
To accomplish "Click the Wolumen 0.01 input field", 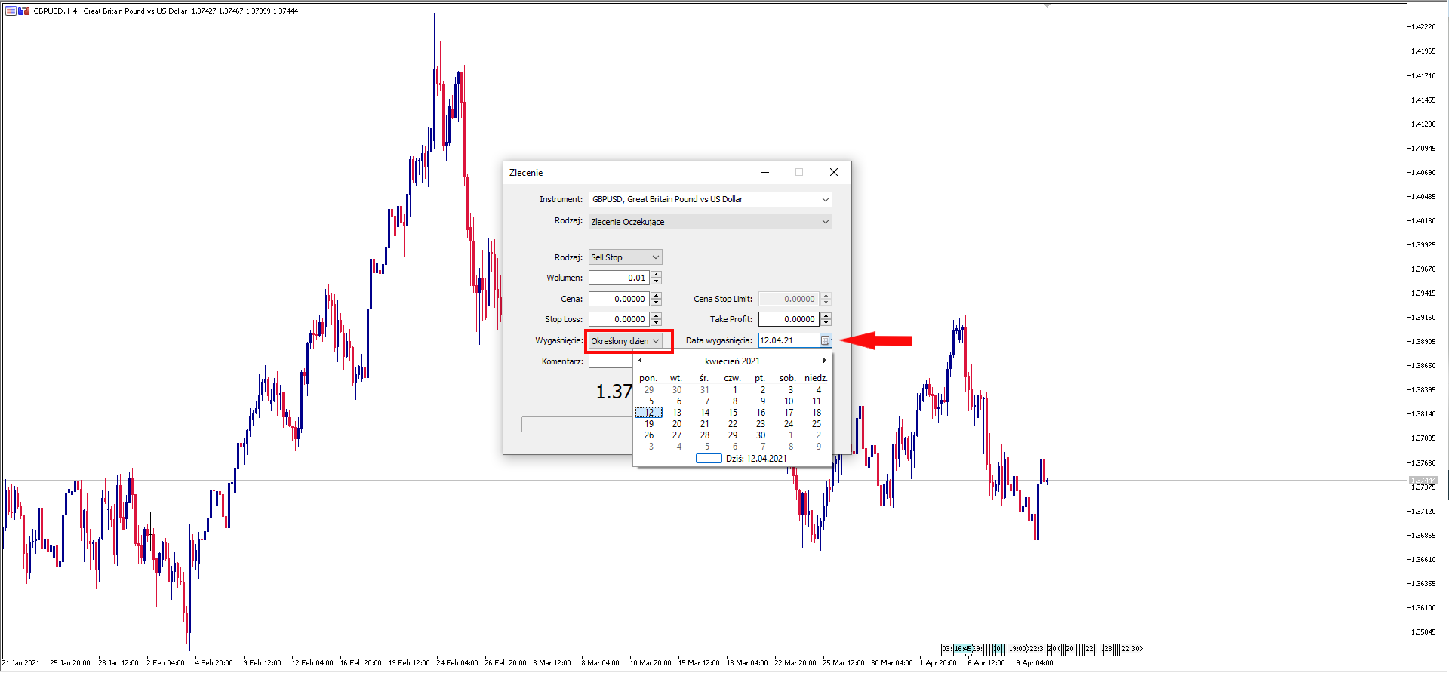I will pyautogui.click(x=620, y=278).
